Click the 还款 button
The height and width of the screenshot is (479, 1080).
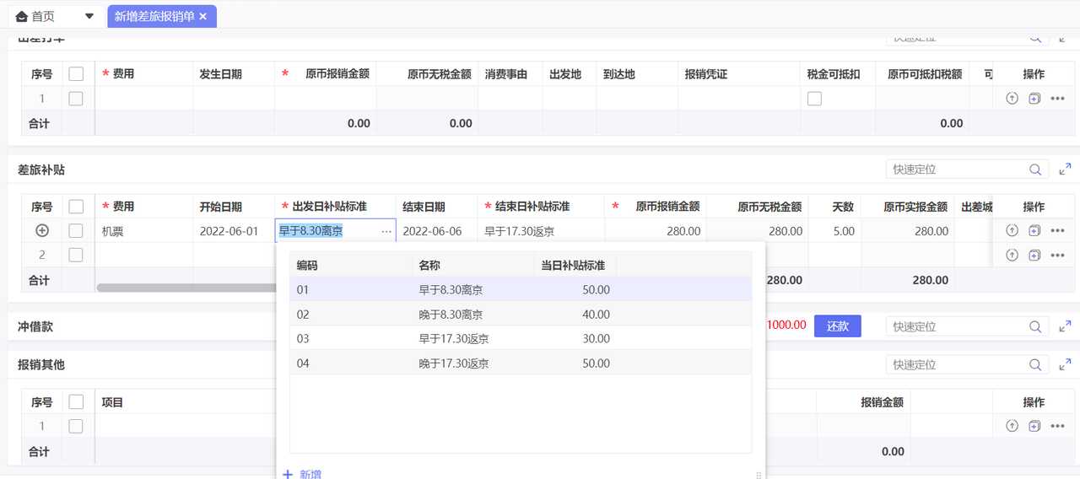[x=837, y=326]
